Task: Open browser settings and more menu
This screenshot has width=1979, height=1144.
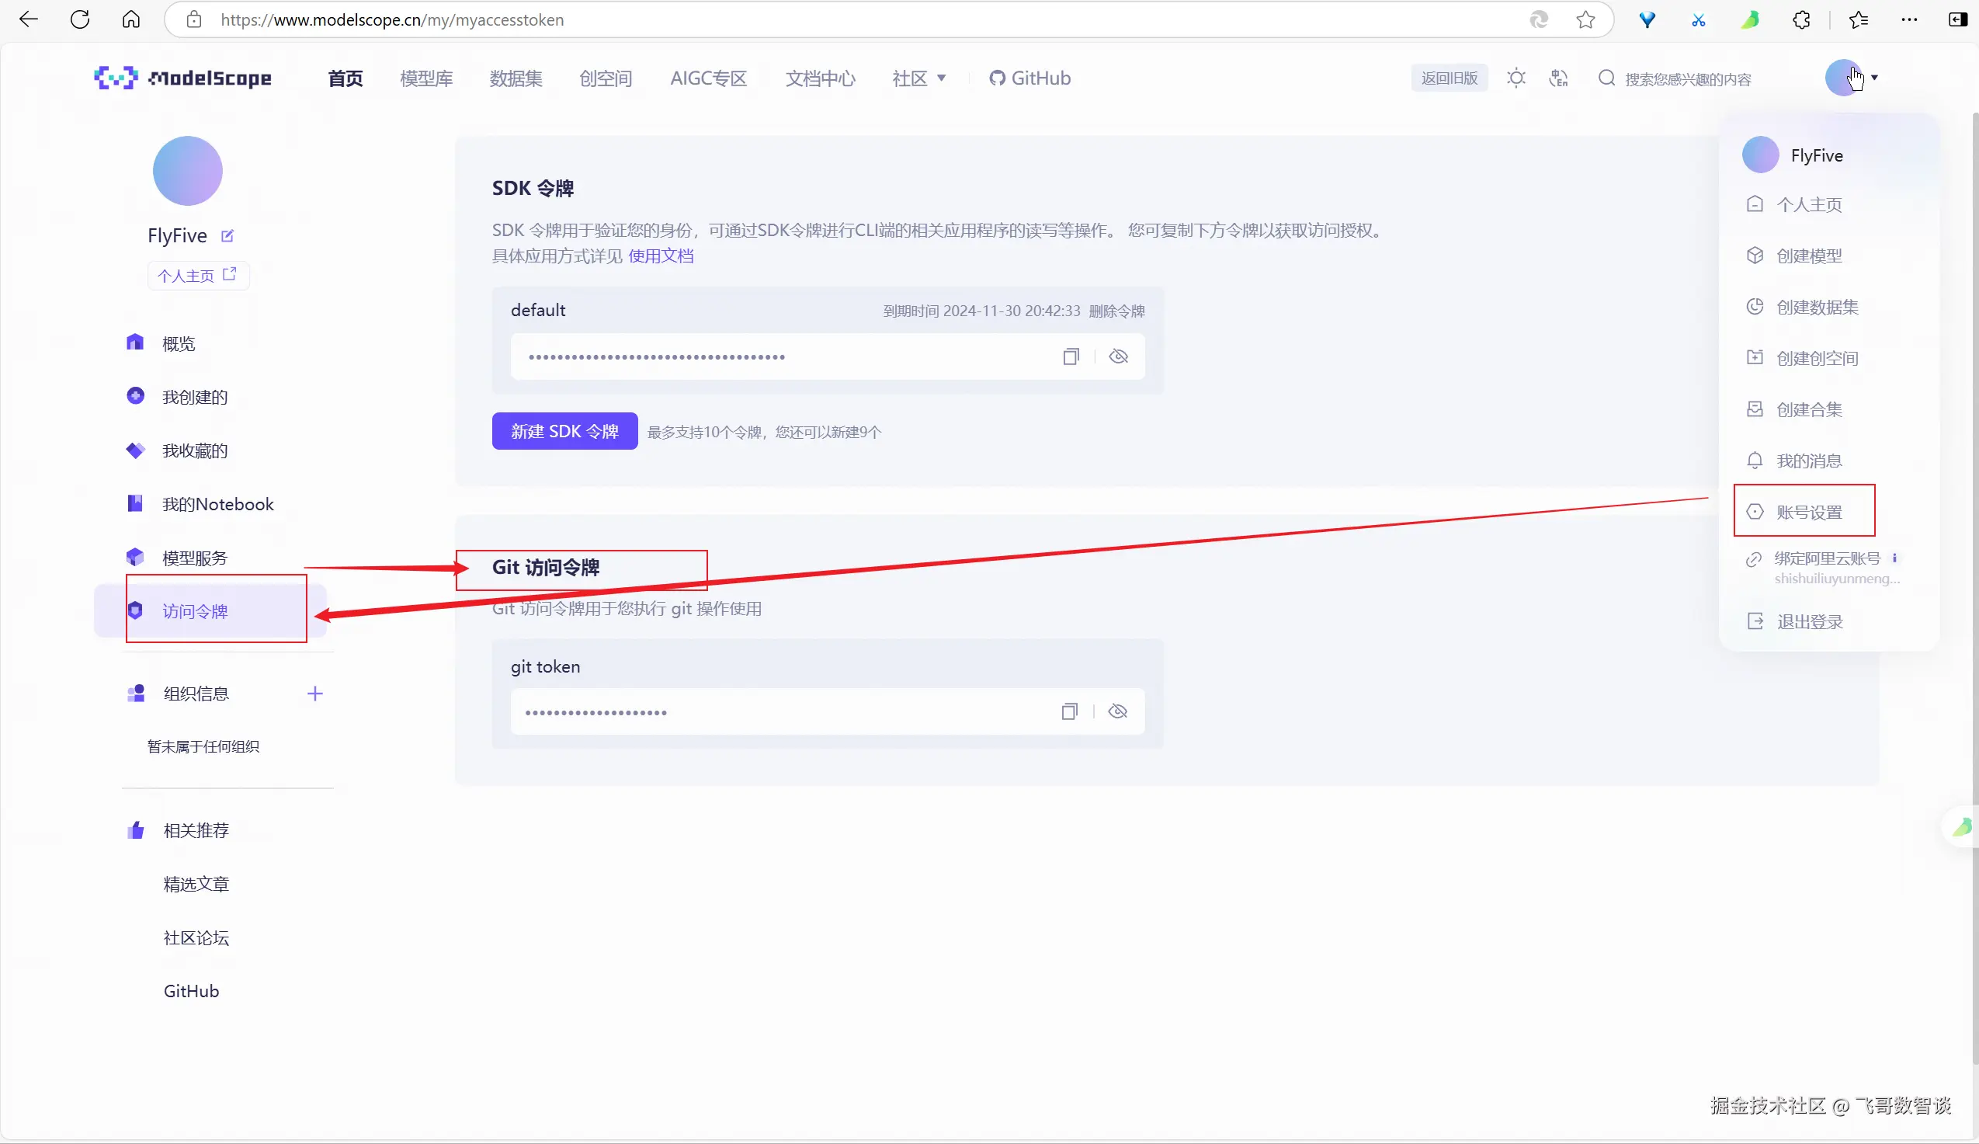Action: coord(1909,19)
